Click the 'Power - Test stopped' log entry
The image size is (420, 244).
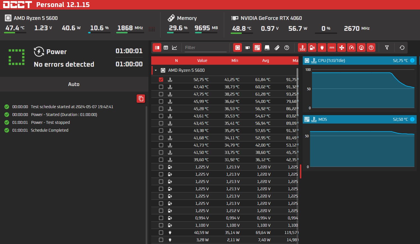tap(51, 122)
